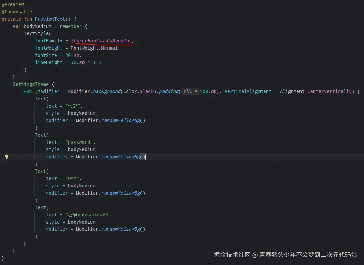Click the 'padding' modifier function

click(169, 91)
